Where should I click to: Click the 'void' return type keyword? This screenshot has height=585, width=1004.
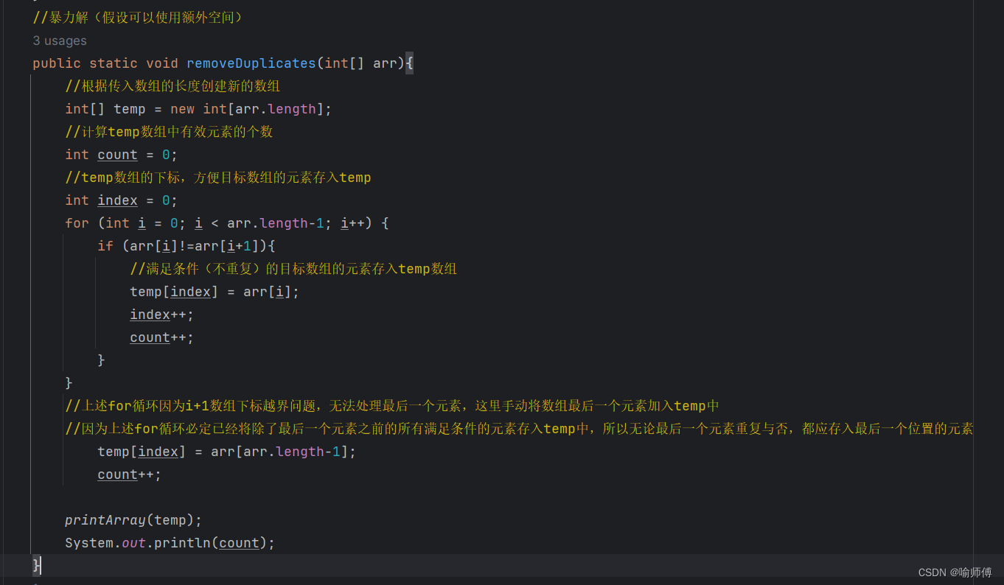coord(162,63)
